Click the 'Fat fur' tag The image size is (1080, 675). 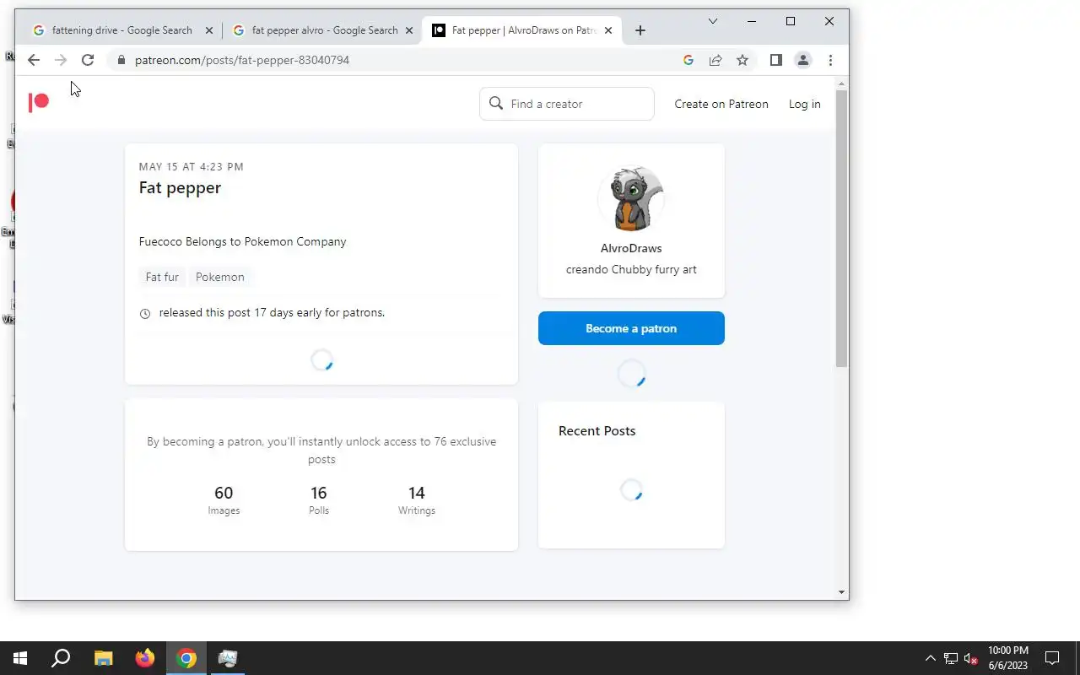[162, 277]
